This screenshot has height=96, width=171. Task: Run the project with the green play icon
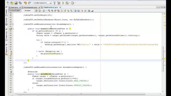click(63, 3)
